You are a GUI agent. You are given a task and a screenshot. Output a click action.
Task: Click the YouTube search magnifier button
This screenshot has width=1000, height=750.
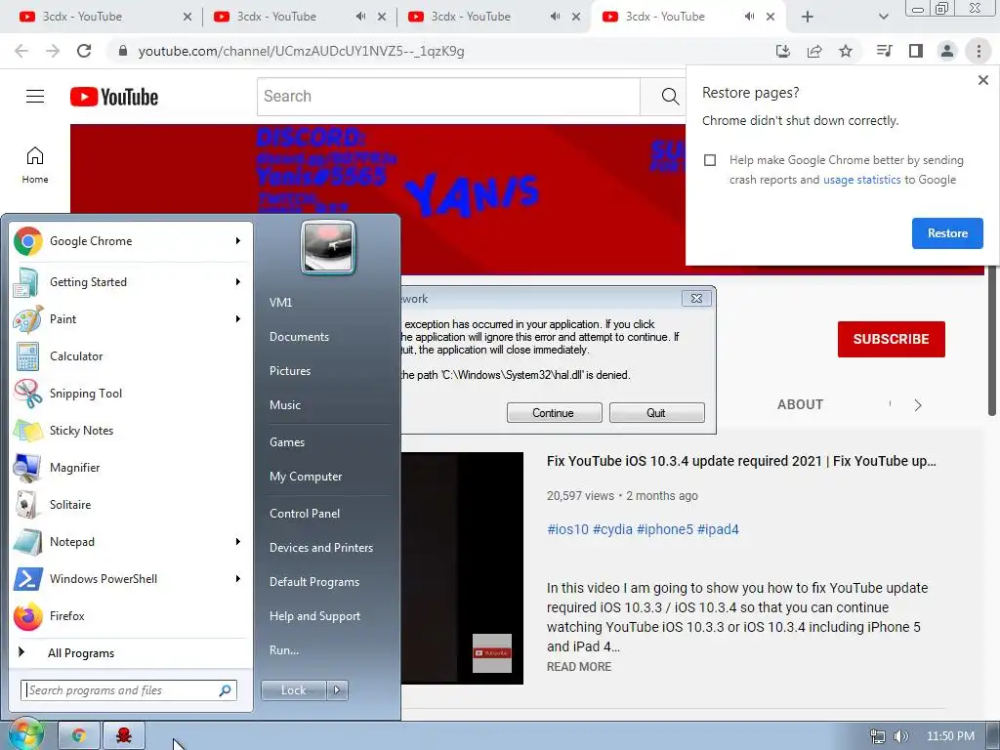[x=670, y=97]
